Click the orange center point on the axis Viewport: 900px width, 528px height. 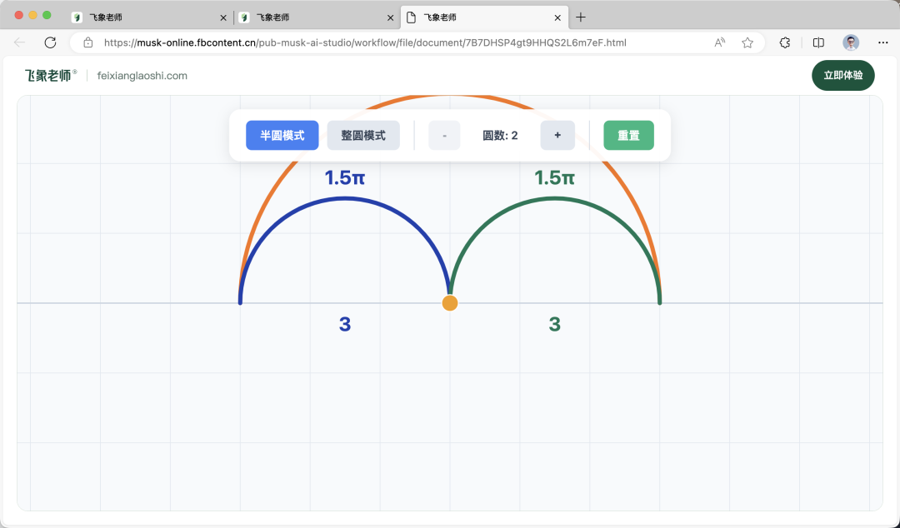coord(449,302)
